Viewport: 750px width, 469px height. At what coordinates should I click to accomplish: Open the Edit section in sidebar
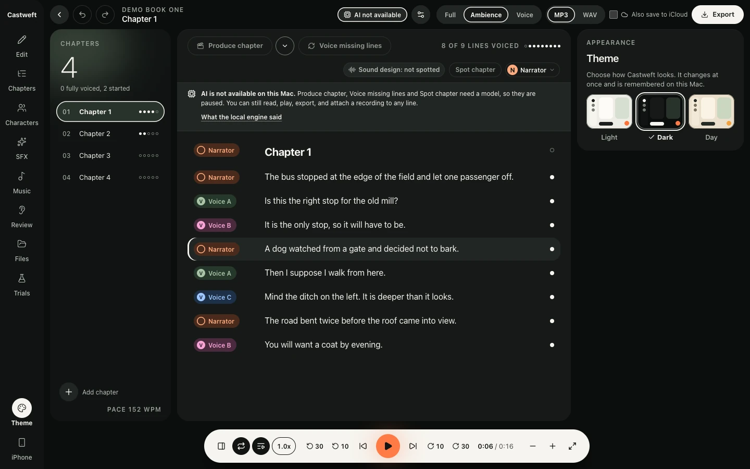22,46
